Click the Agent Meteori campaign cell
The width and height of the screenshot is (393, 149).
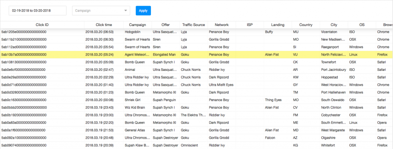point(137,54)
